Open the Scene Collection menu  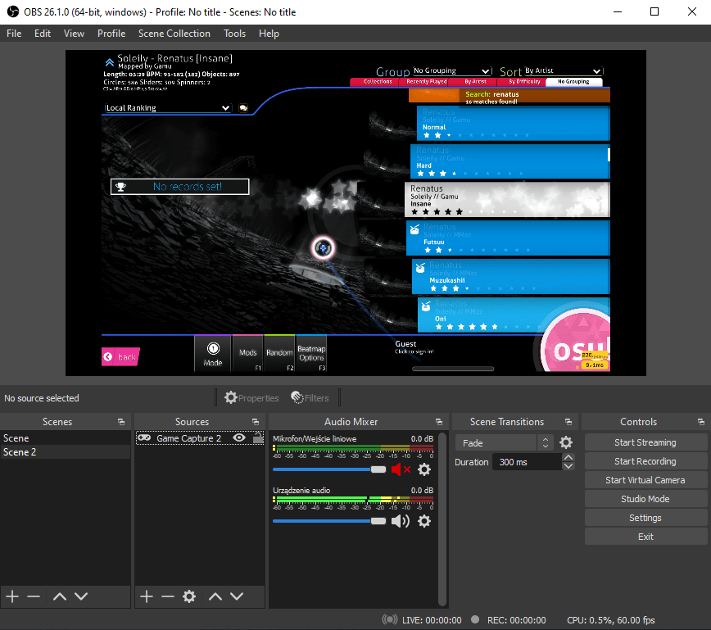pos(174,34)
